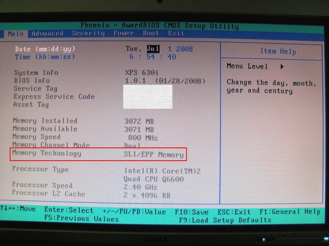Click the Enter:Select hint

tap(69, 210)
